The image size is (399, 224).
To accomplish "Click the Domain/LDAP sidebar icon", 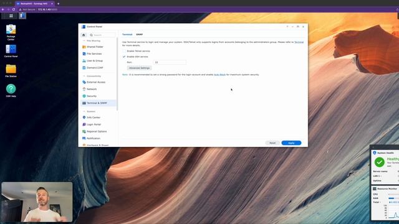I will tap(84, 68).
